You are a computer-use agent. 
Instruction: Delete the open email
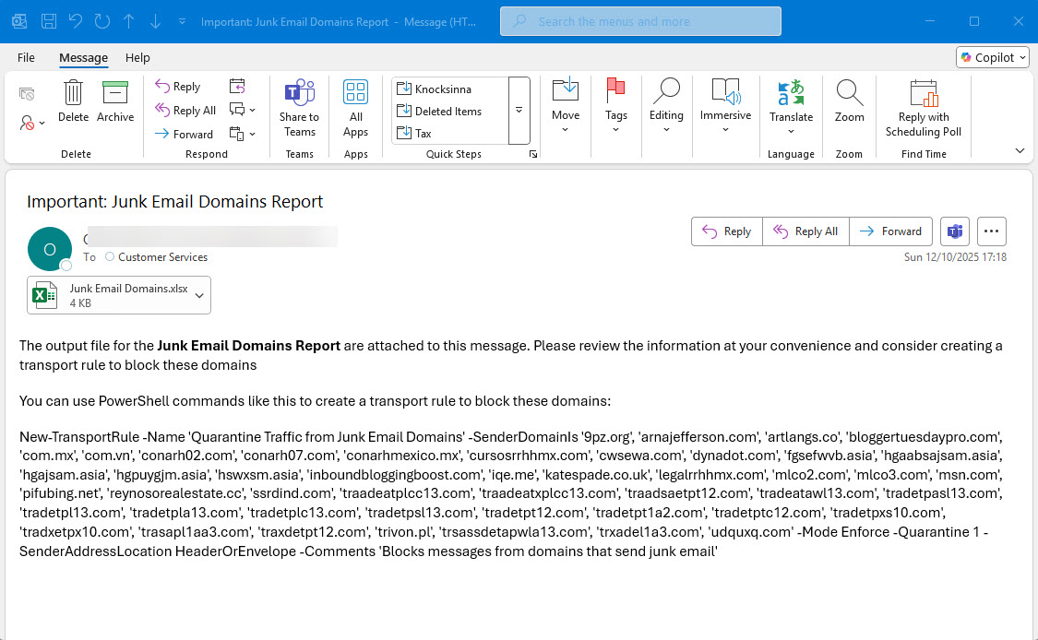(74, 101)
